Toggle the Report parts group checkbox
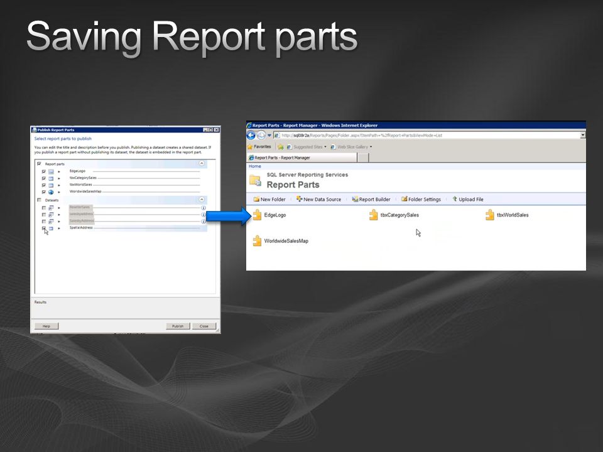Image resolution: width=603 pixels, height=452 pixels. (x=39, y=164)
